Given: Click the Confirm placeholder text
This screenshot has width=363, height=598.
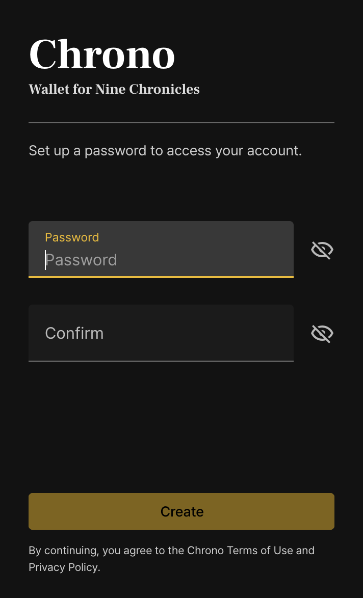Looking at the screenshot, I should point(74,333).
